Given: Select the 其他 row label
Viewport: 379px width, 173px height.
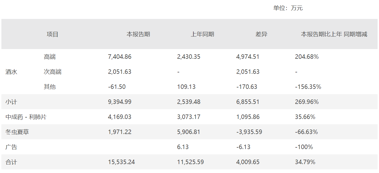Looking at the screenshot, I should [x=50, y=87].
